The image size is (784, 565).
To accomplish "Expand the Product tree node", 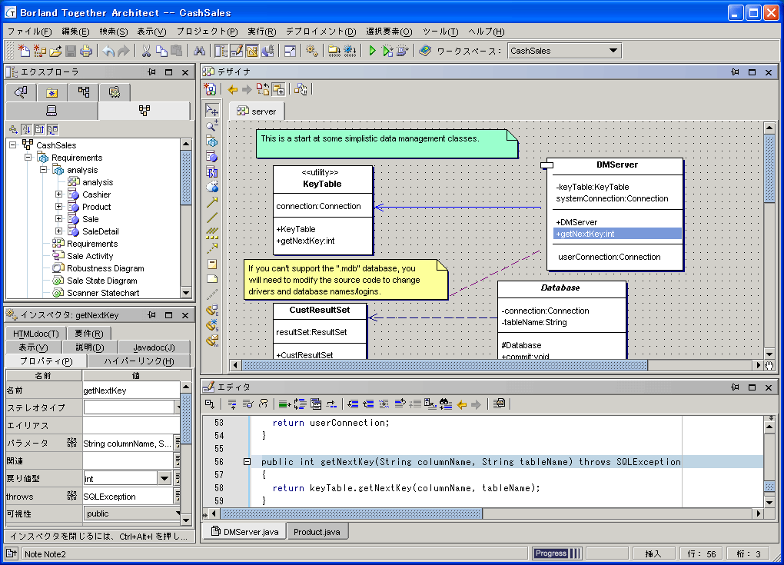I will coord(59,207).
